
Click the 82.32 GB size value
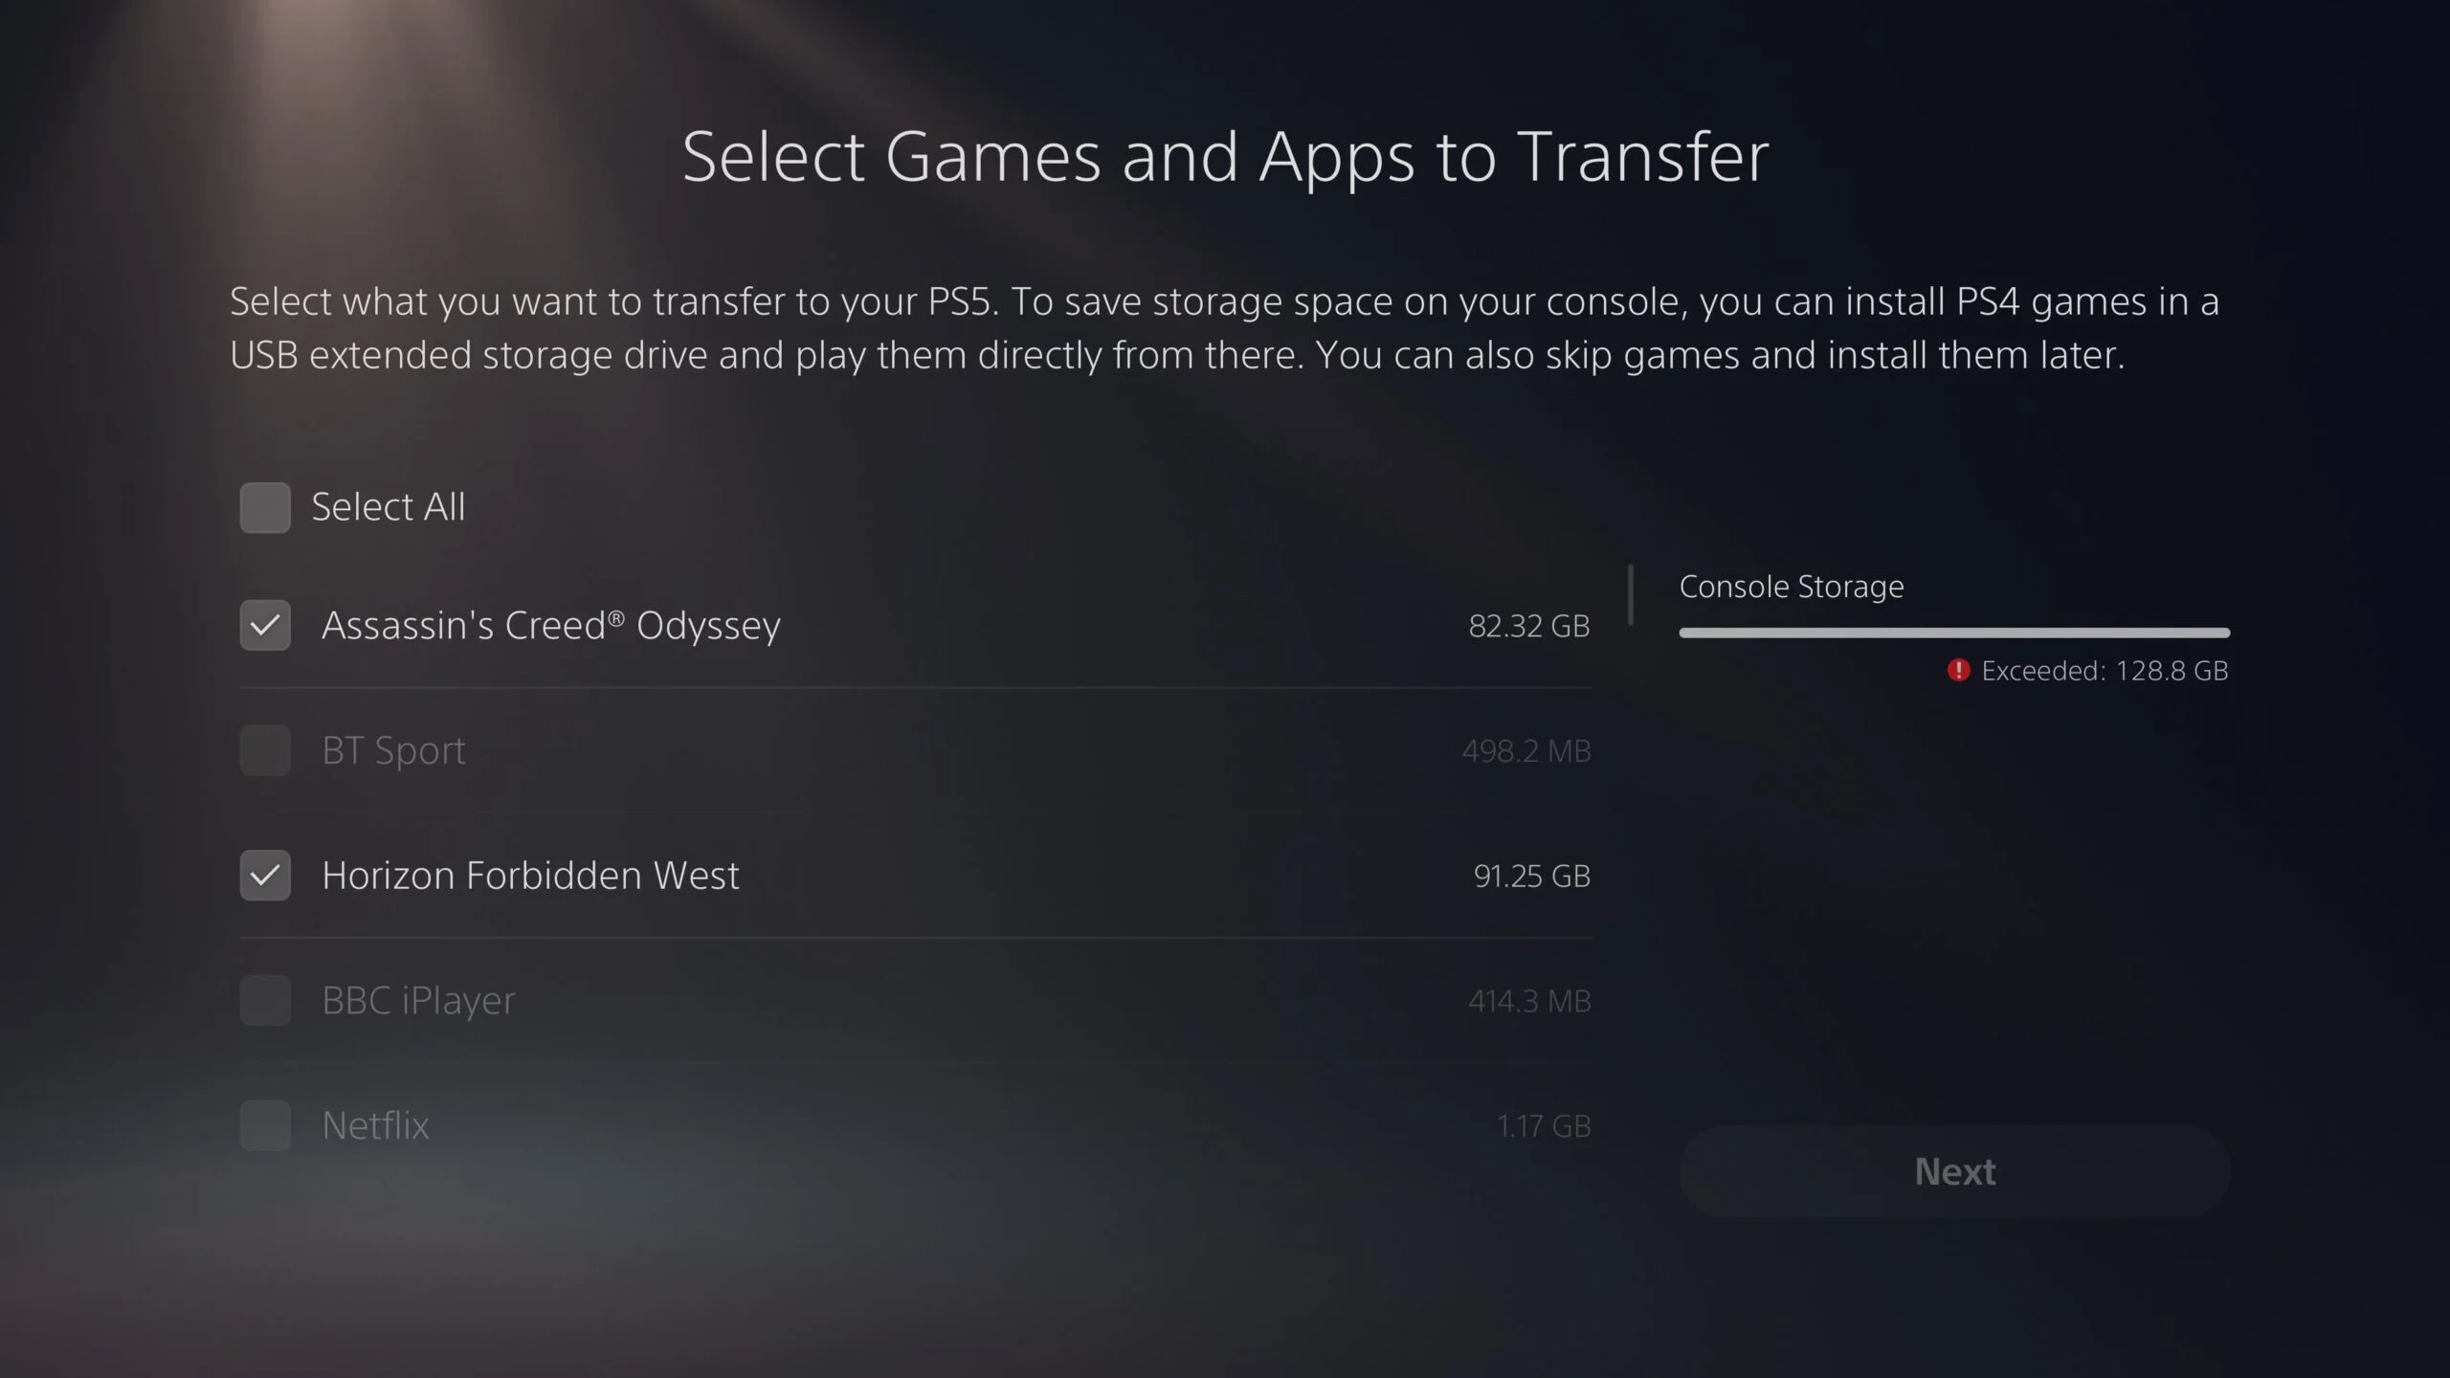[1529, 626]
